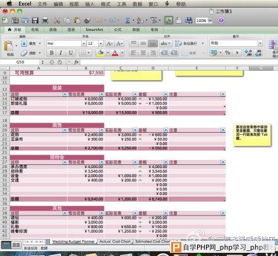Toggle Bold formatting

coord(52,52)
